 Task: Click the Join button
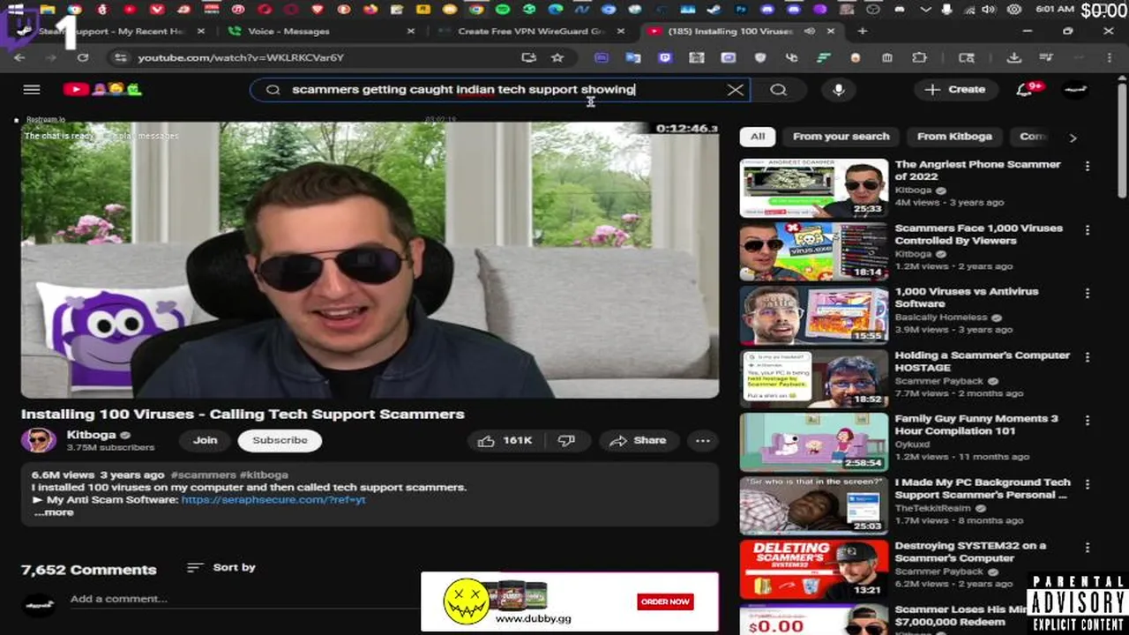(x=205, y=440)
